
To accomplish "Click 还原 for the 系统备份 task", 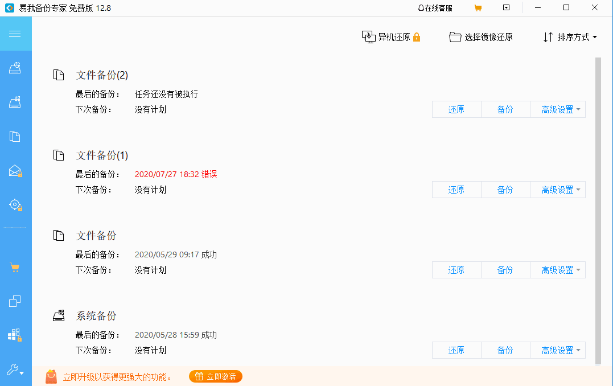I will tap(456, 350).
